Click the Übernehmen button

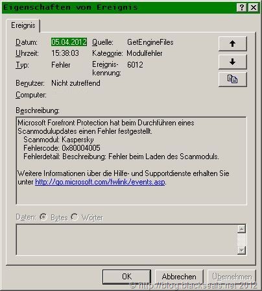pyautogui.click(x=232, y=277)
